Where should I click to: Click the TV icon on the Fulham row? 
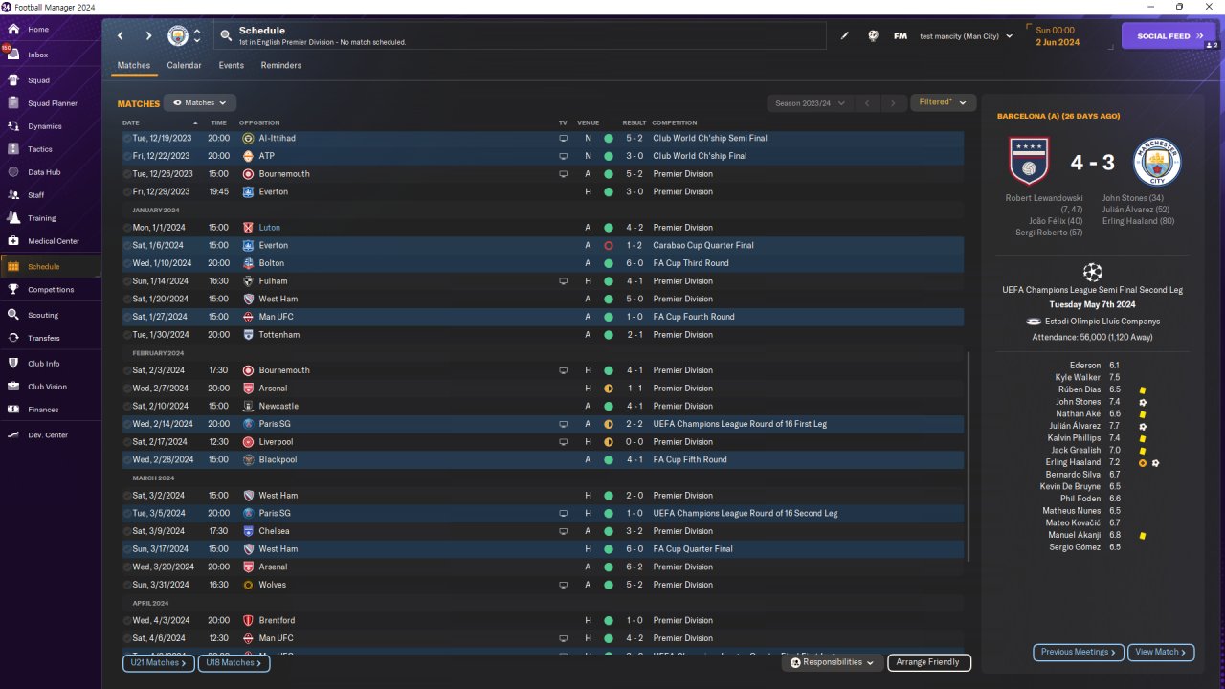(x=563, y=281)
